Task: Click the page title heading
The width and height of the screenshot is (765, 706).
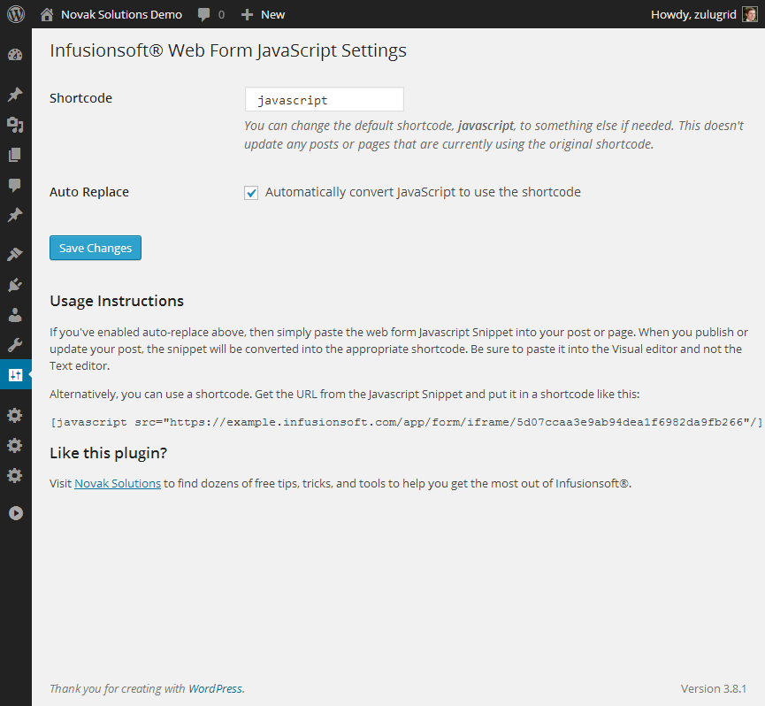Action: [228, 50]
